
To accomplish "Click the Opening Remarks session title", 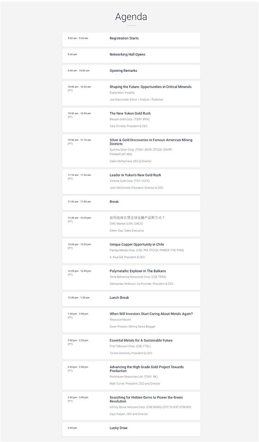I will coord(123,71).
